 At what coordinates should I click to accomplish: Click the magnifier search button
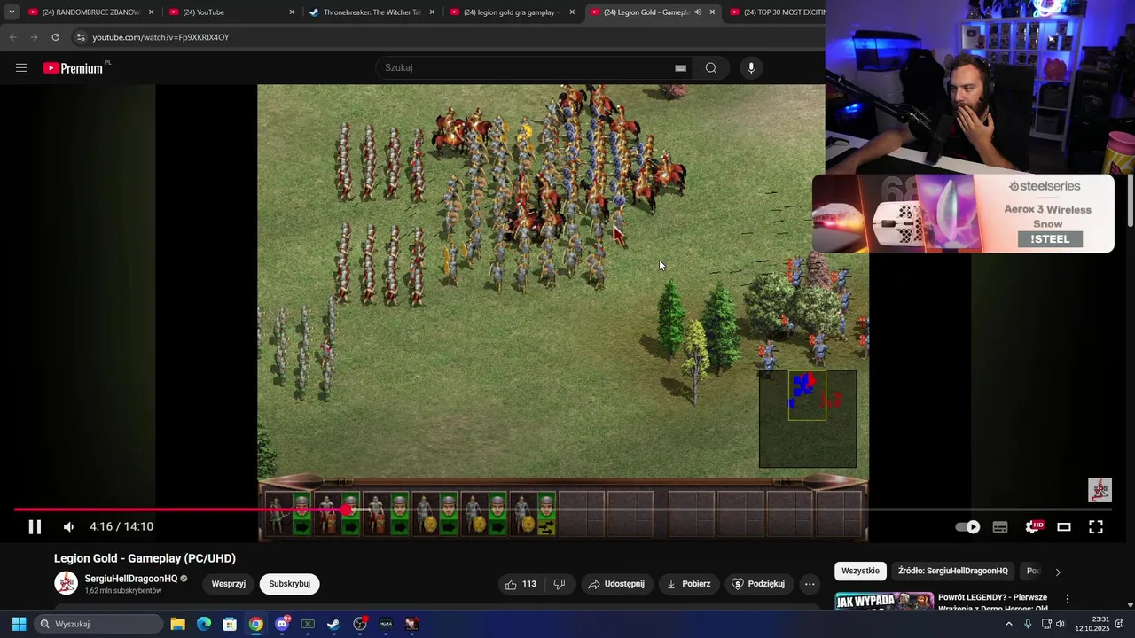(711, 68)
